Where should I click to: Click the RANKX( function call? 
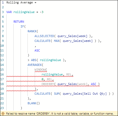(x=33, y=31)
